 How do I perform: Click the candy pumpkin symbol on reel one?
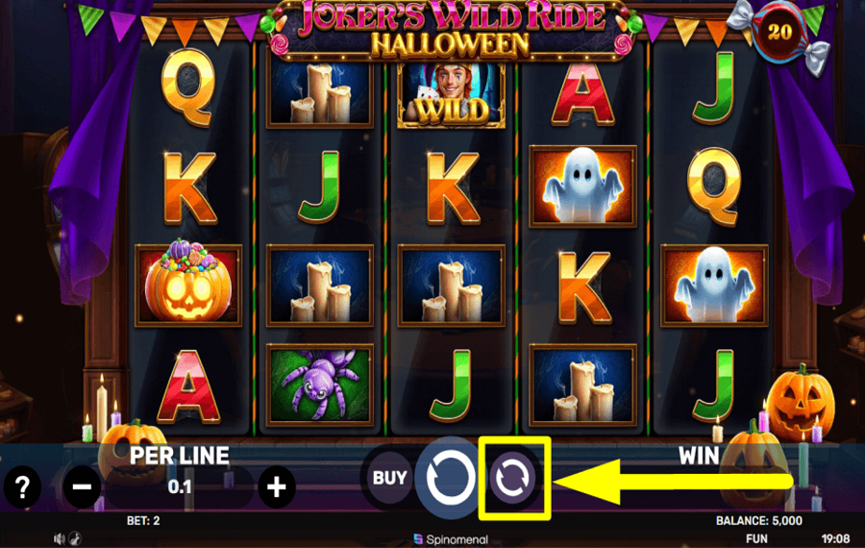coord(188,286)
